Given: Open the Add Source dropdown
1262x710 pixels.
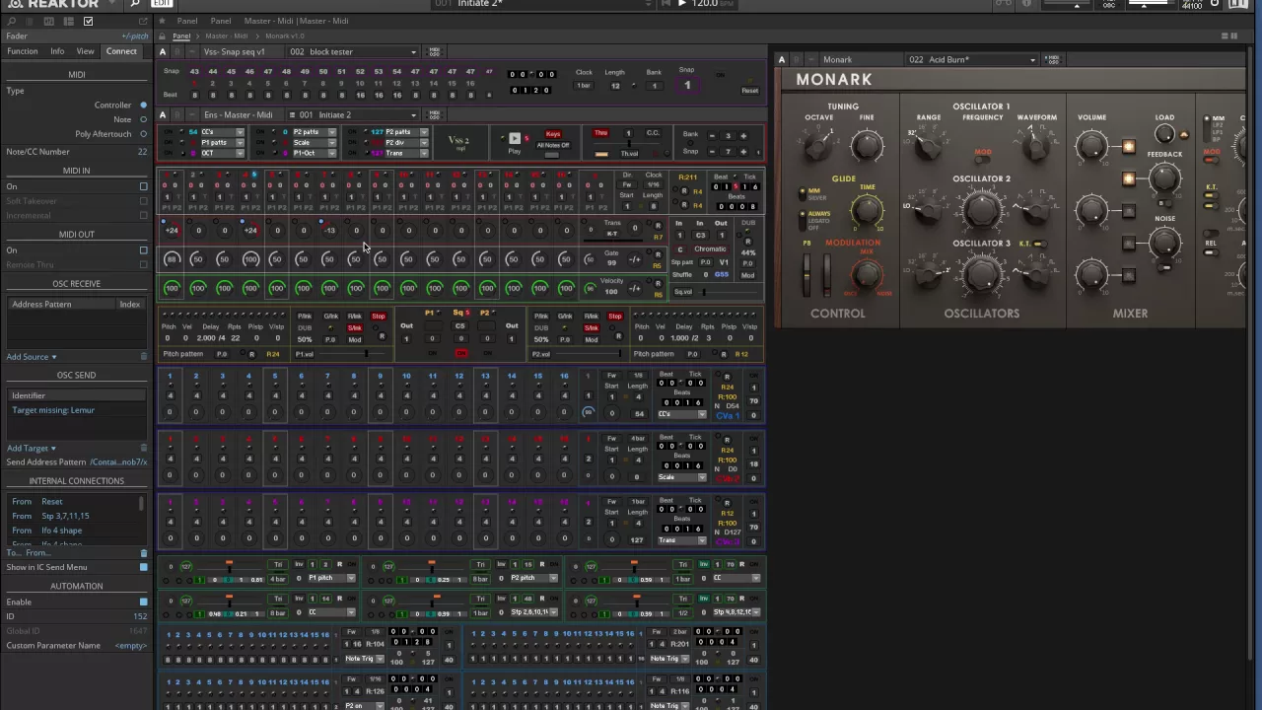Looking at the screenshot, I should (32, 357).
